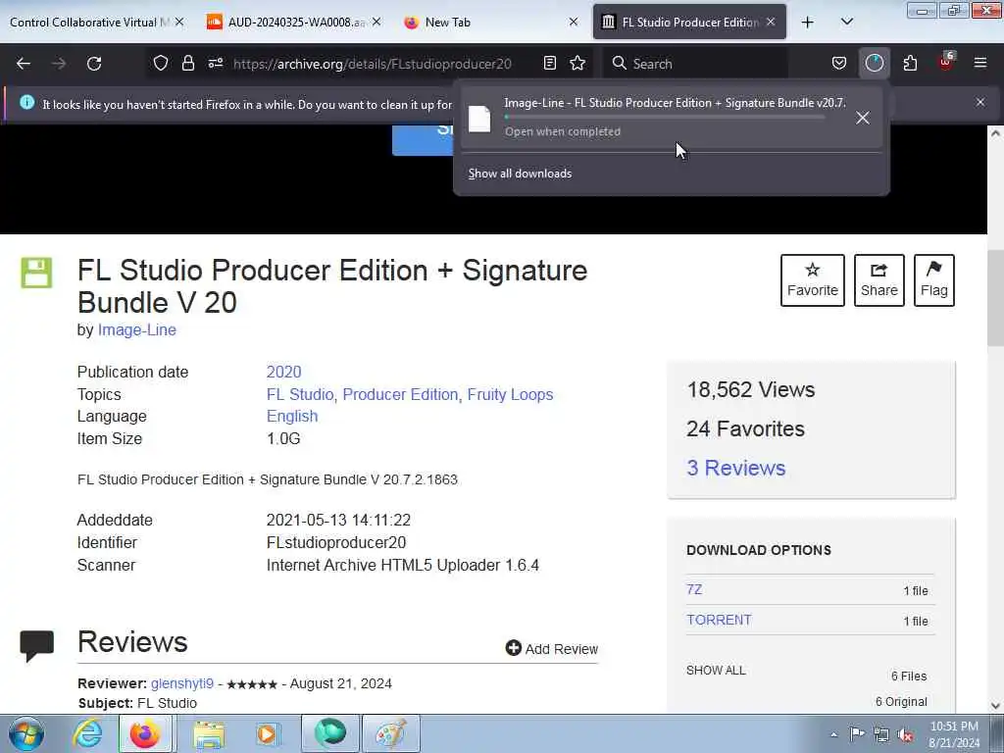Download the TORRENT file option
Screen dimensions: 1004x753
[x=719, y=620]
